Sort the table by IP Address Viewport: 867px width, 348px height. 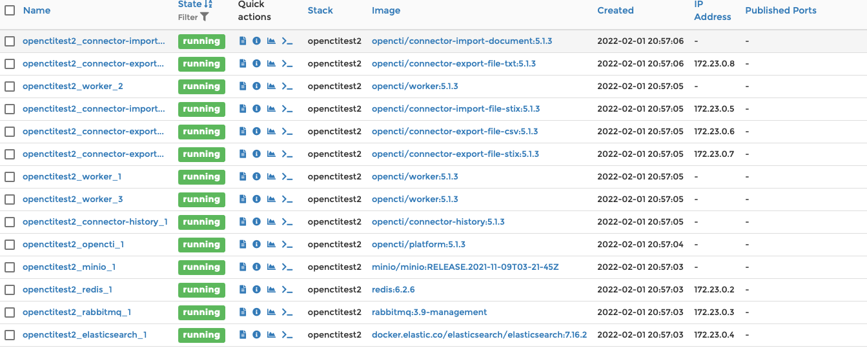pos(712,10)
